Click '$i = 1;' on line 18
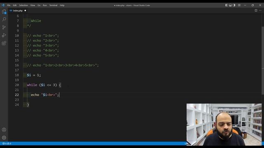This screenshot has height=148, width=264. (34, 75)
